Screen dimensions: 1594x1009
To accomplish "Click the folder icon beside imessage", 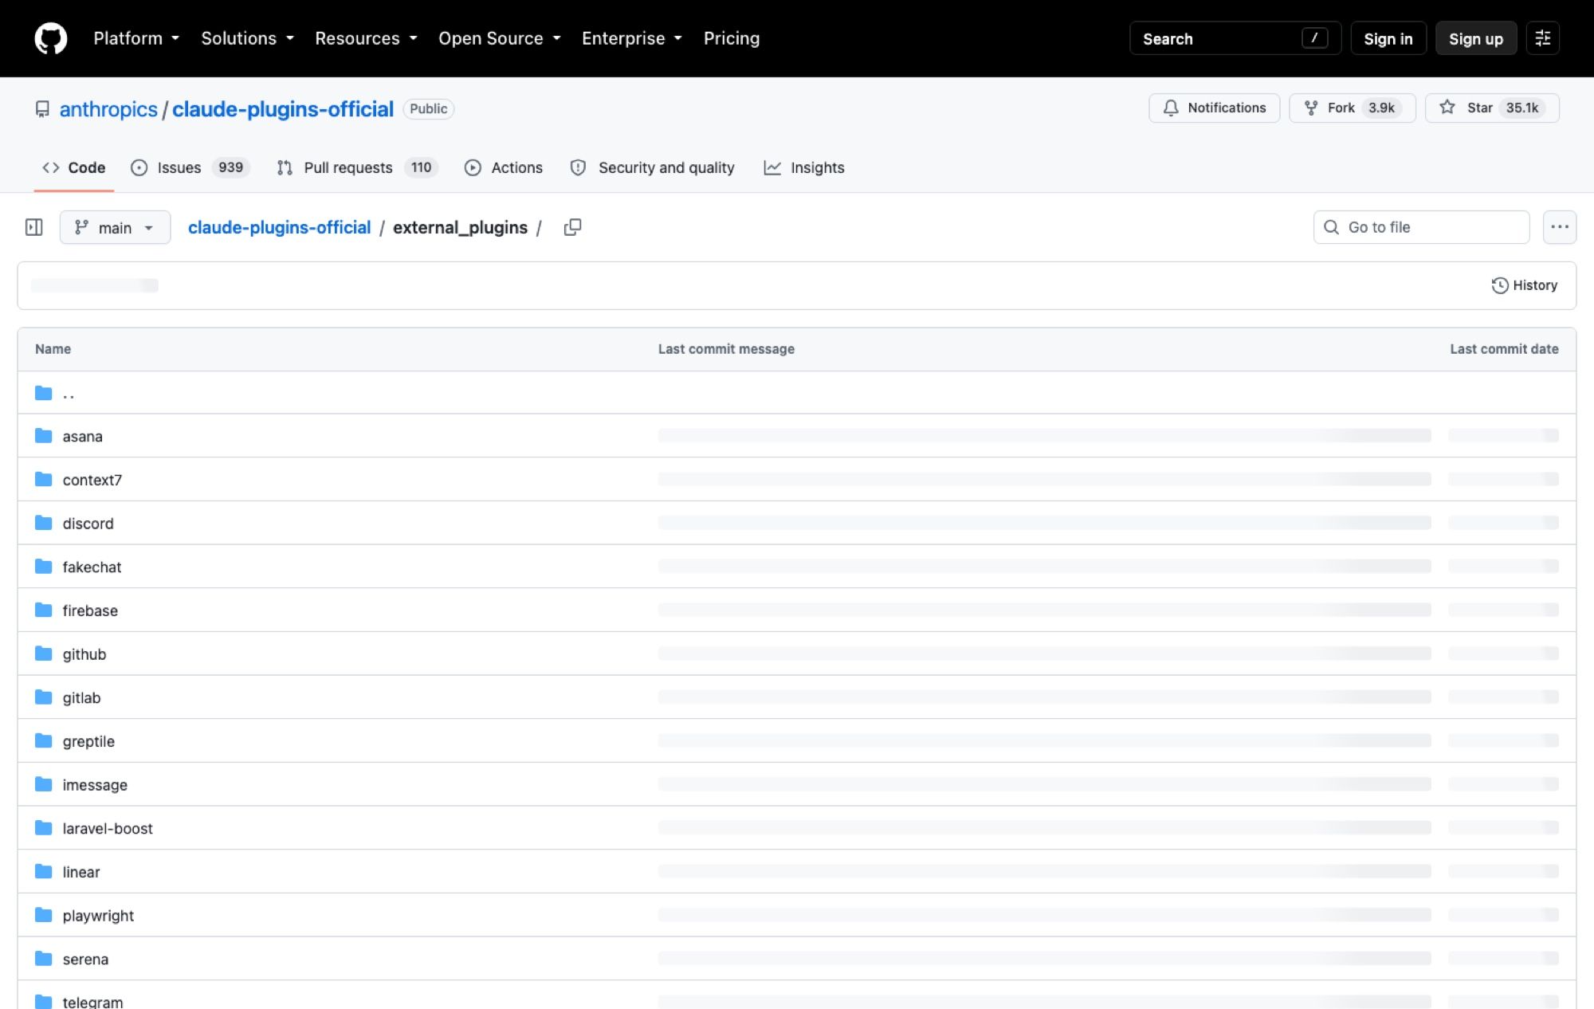I will [44, 784].
